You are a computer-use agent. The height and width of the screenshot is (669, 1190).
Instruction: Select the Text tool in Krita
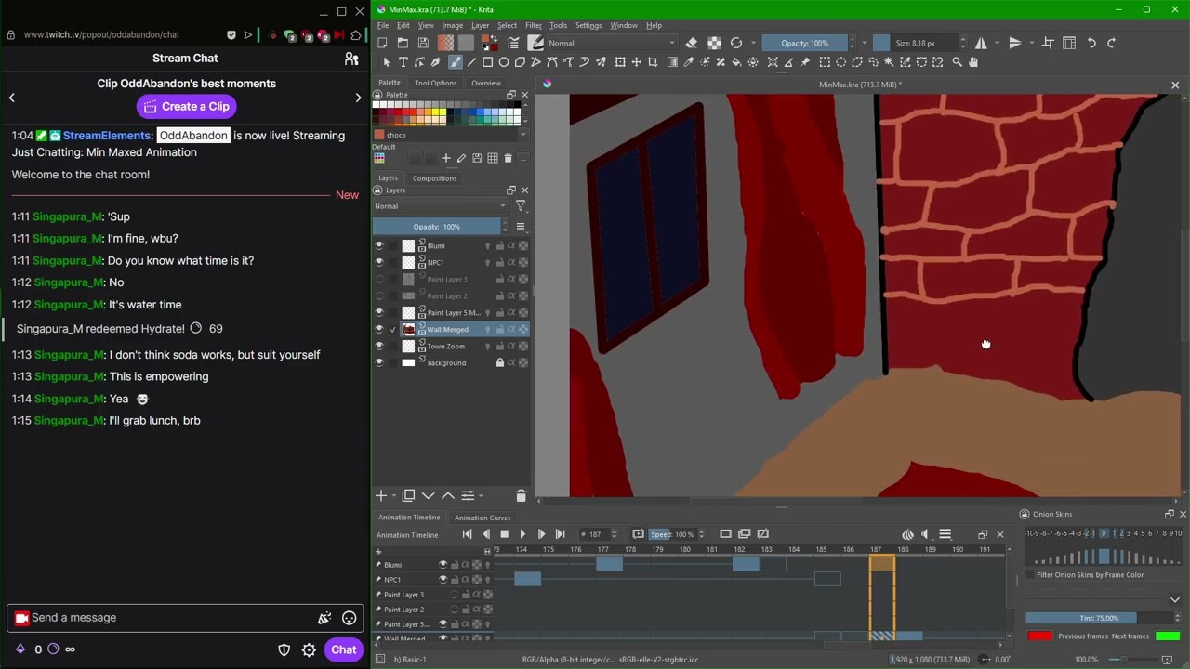pyautogui.click(x=403, y=62)
